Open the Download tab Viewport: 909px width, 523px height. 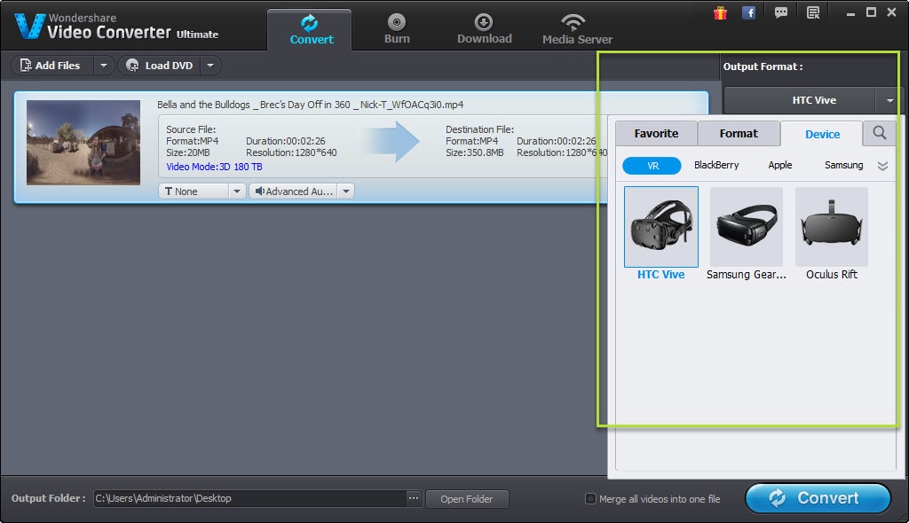click(x=484, y=29)
